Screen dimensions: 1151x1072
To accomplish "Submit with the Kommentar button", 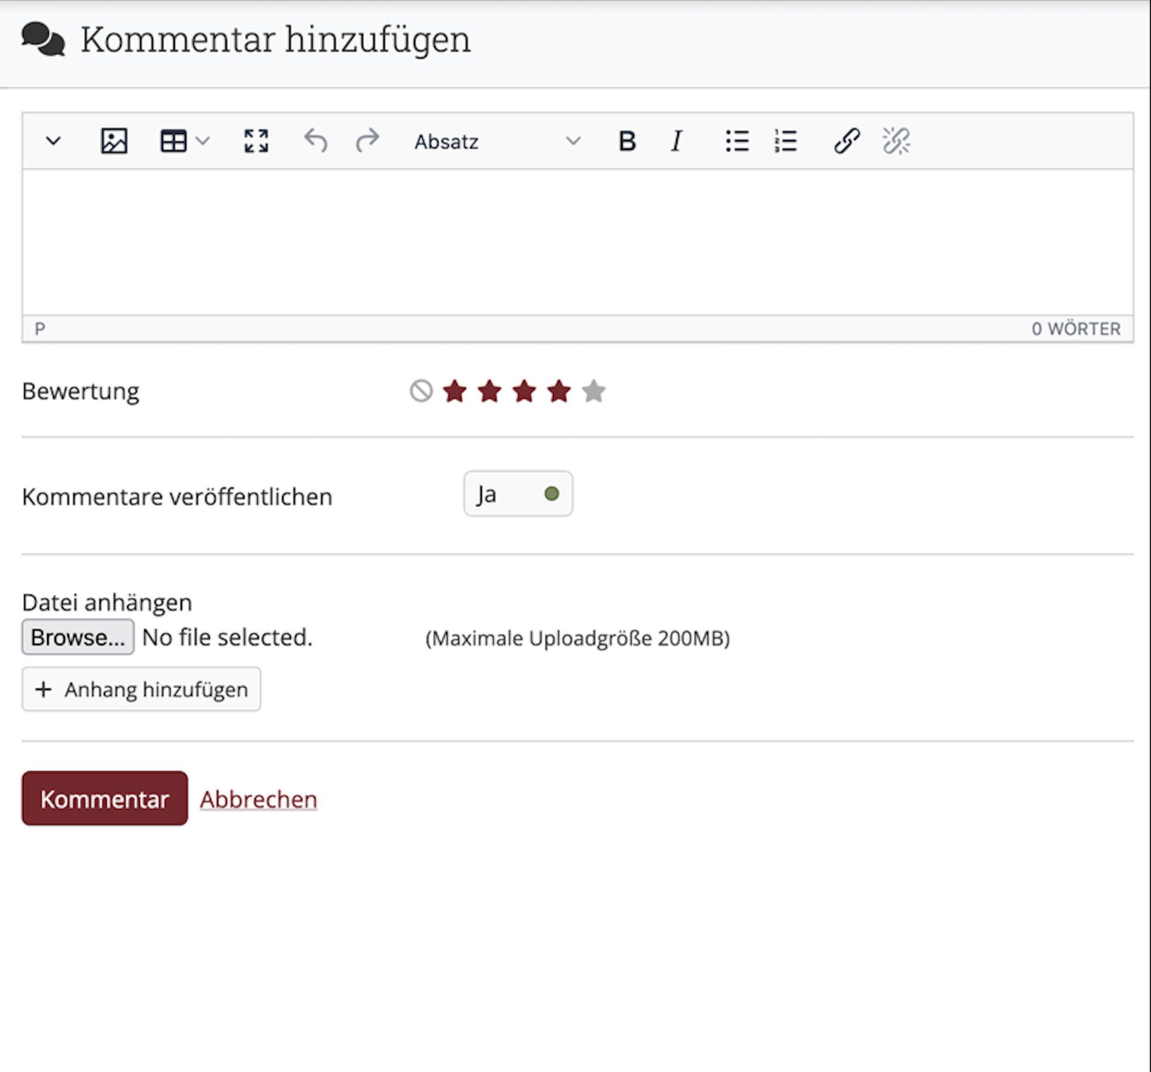I will (105, 798).
